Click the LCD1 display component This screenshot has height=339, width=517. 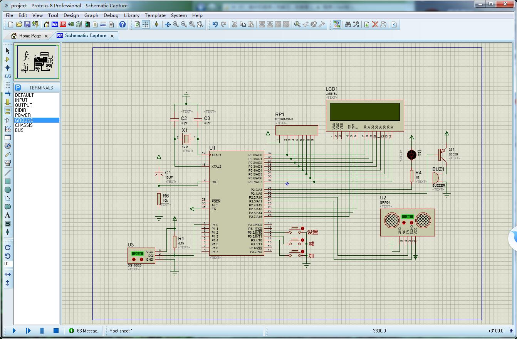(365, 116)
